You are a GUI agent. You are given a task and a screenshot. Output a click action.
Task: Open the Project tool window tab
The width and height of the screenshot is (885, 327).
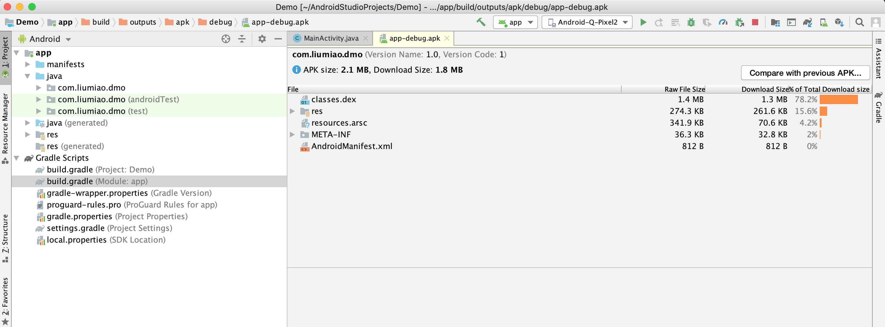5,57
